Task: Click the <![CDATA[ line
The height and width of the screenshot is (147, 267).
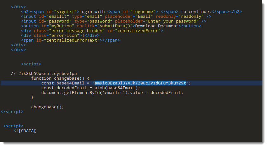Action: (x=25, y=131)
